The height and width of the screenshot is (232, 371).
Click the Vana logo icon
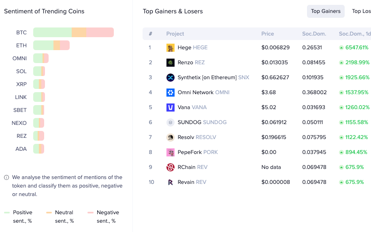pos(171,108)
